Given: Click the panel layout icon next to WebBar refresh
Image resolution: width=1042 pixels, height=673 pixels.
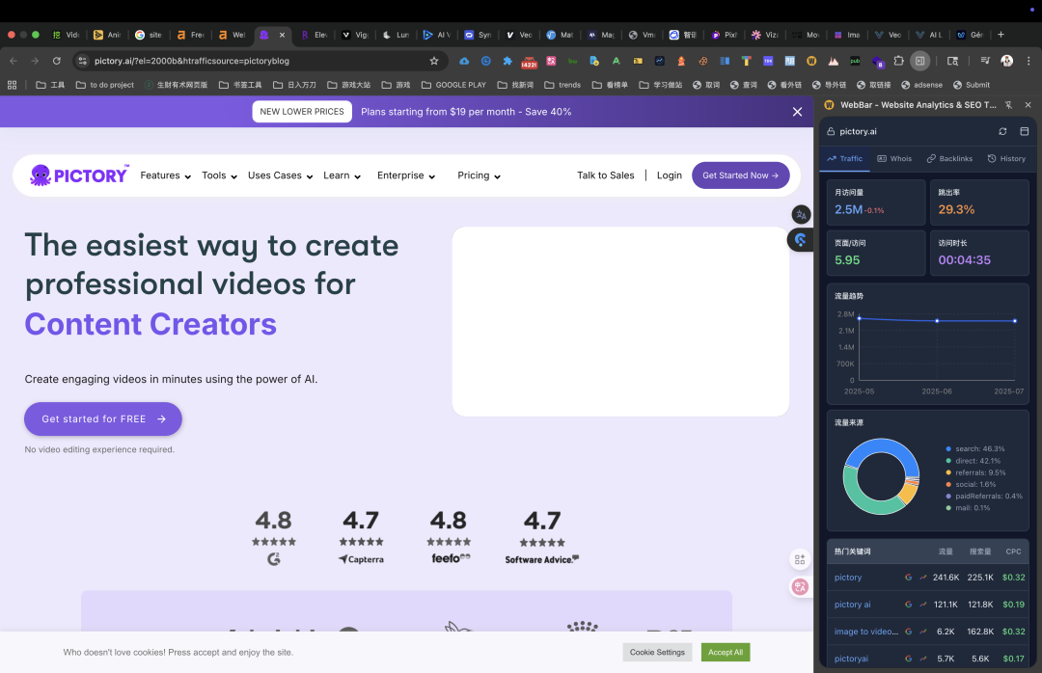Looking at the screenshot, I should 1024,131.
